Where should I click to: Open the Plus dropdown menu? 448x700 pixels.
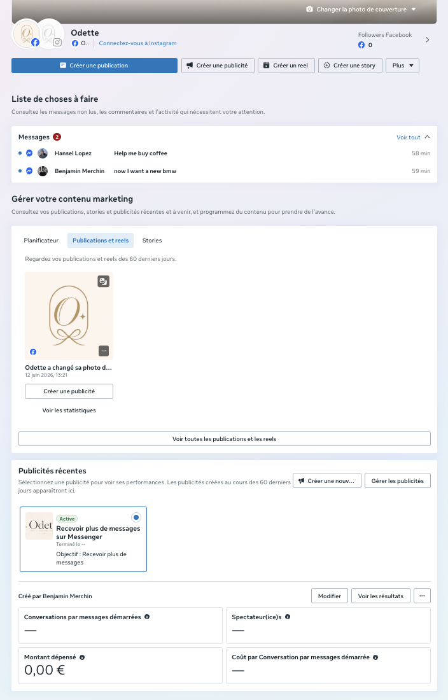[402, 66]
